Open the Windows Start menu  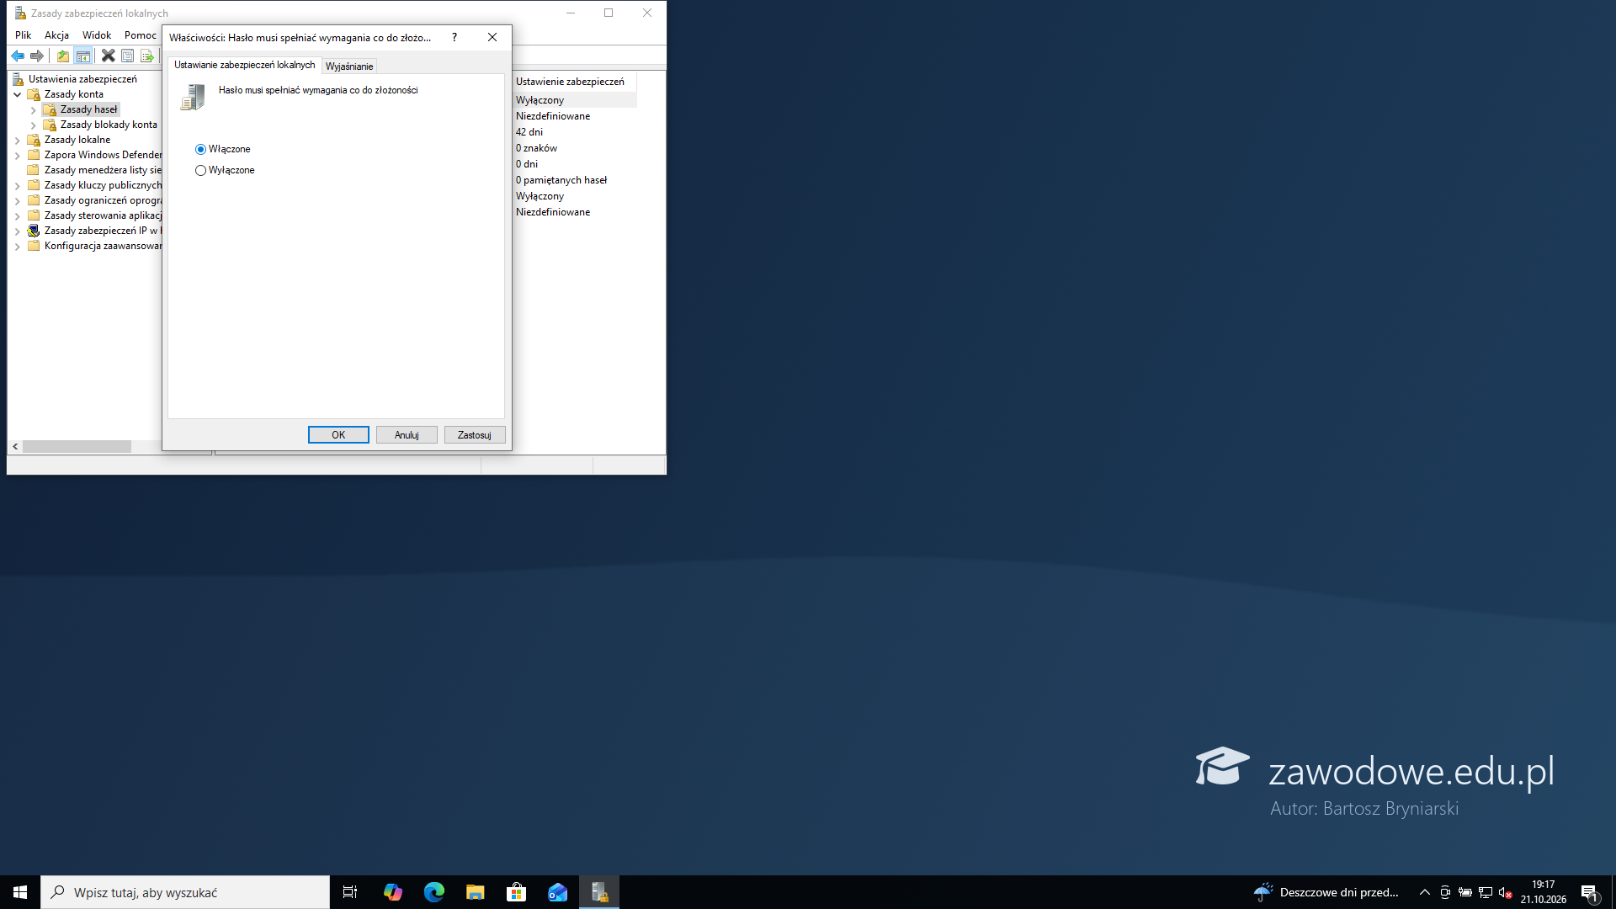click(x=20, y=892)
